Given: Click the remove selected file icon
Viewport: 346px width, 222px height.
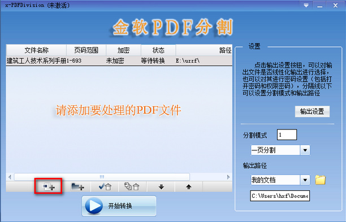Looking at the screenshot, I should [x=105, y=187].
